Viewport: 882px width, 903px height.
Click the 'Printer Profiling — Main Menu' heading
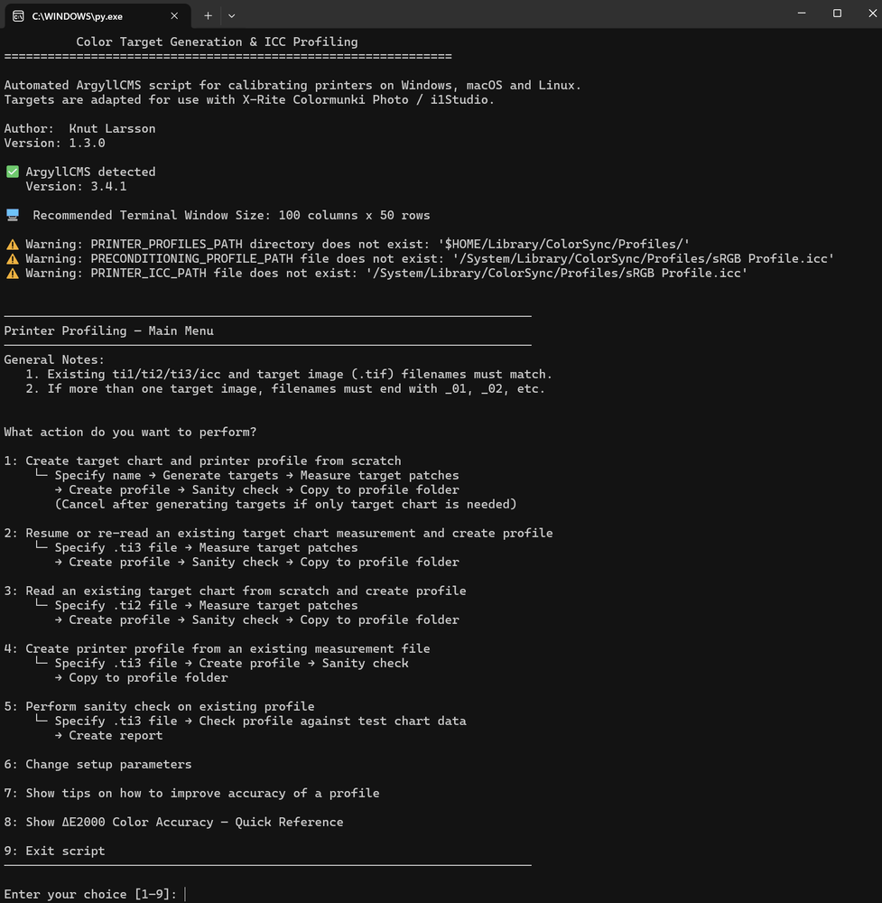click(x=108, y=330)
